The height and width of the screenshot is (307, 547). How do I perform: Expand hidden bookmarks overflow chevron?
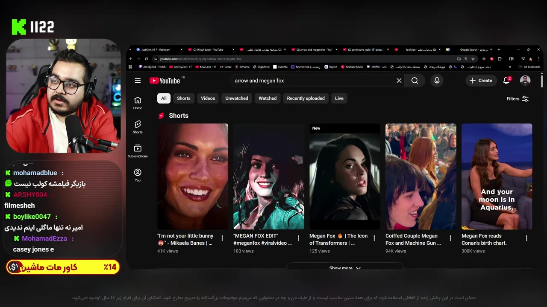coord(510,67)
